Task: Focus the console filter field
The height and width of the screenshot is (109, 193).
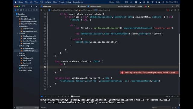Action: (x=161, y=108)
